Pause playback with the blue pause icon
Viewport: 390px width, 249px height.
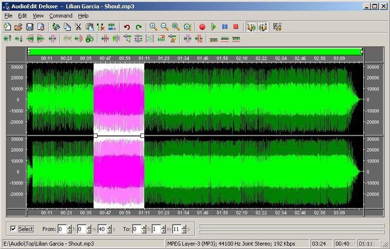point(225,27)
